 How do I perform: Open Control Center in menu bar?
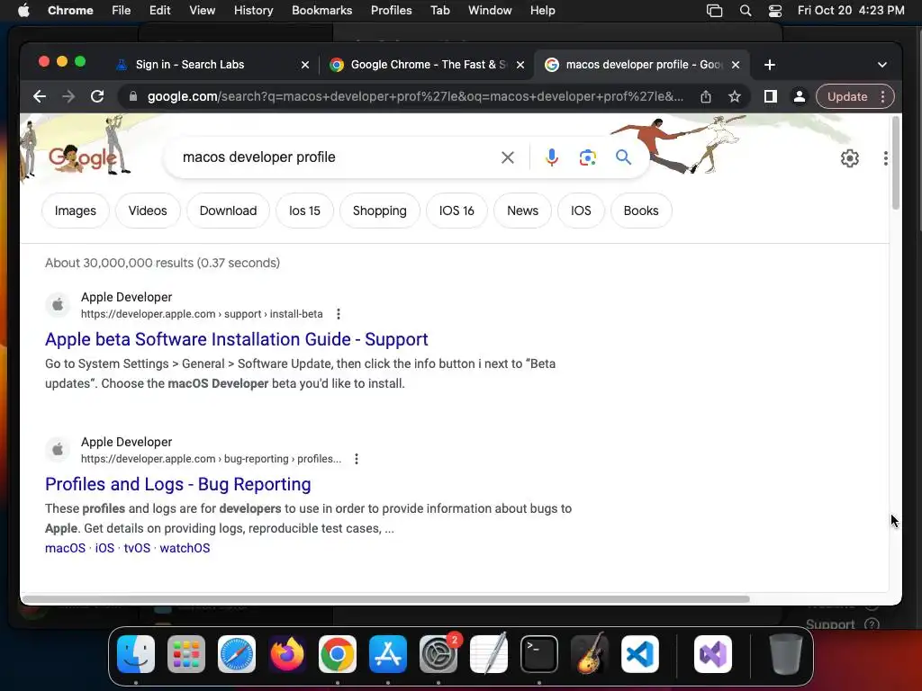click(775, 11)
